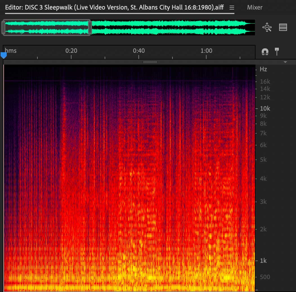Click the 0:20 mark on the time ruler
Image resolution: width=296 pixels, height=292 pixels.
click(x=71, y=51)
